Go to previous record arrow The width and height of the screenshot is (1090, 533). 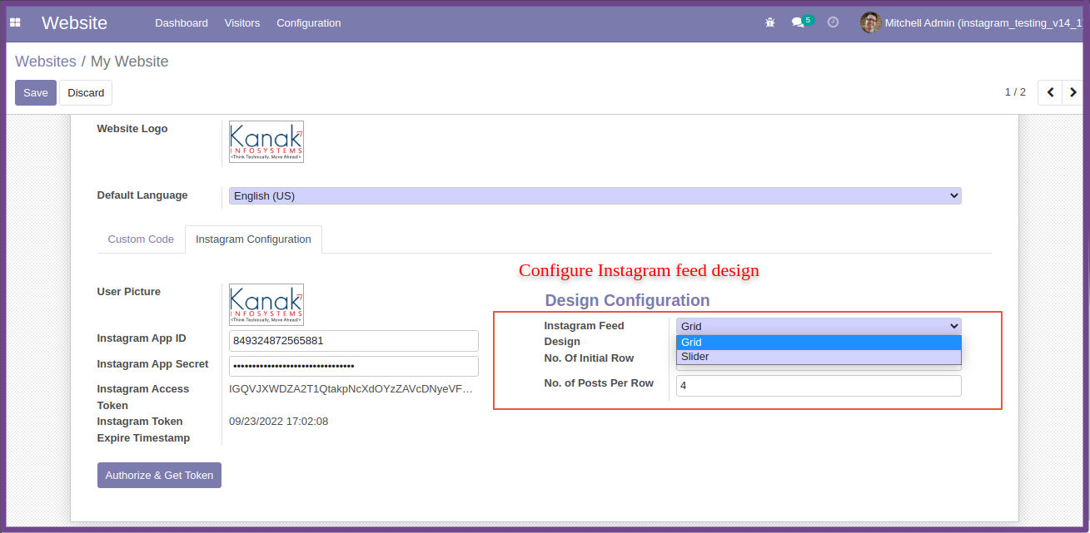tap(1050, 92)
